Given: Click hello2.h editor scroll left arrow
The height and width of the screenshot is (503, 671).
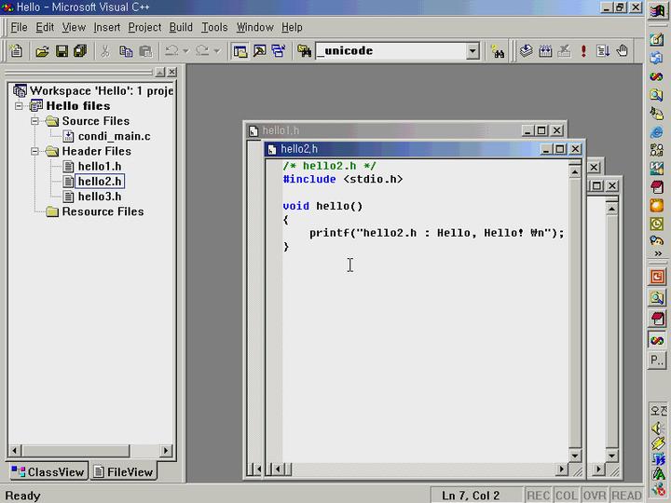Looking at the screenshot, I should point(277,469).
